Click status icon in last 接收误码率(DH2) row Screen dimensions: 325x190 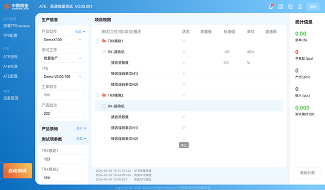183,139
